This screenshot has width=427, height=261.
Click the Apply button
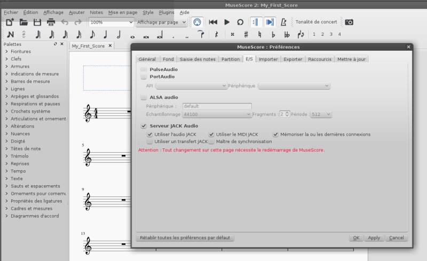[374, 238]
